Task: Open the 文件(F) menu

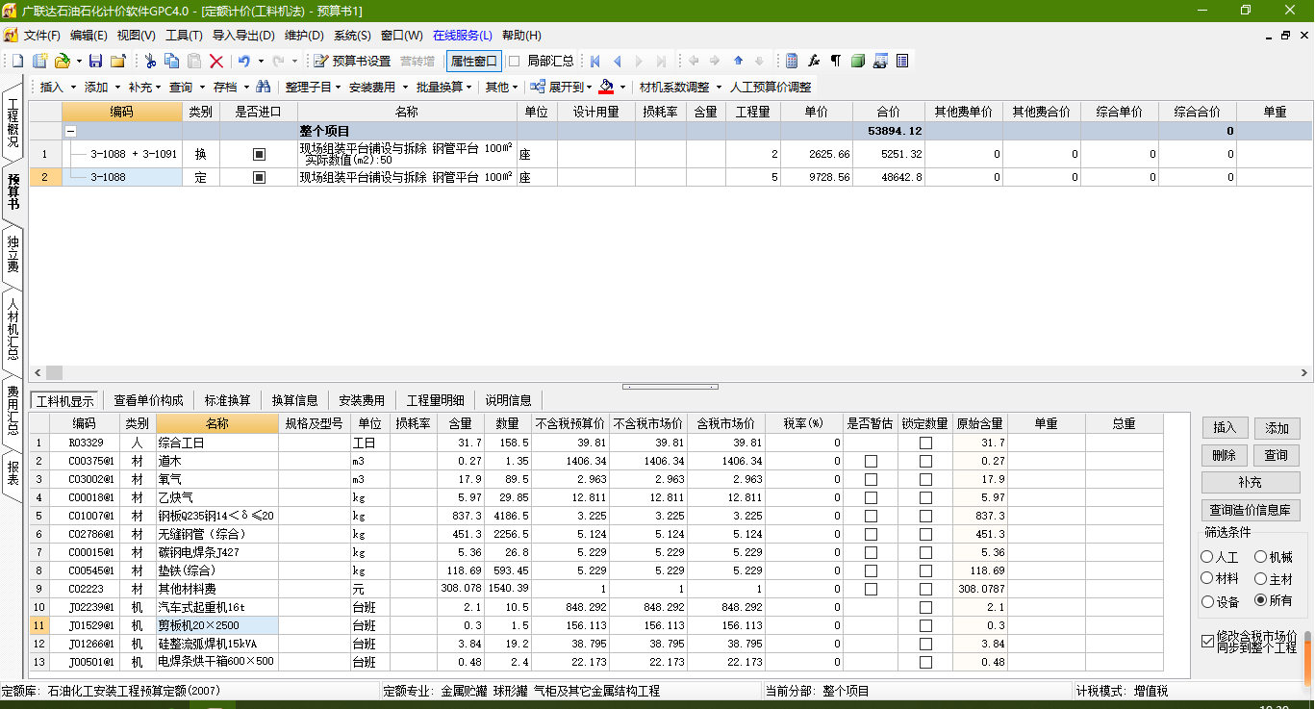Action: (42, 36)
